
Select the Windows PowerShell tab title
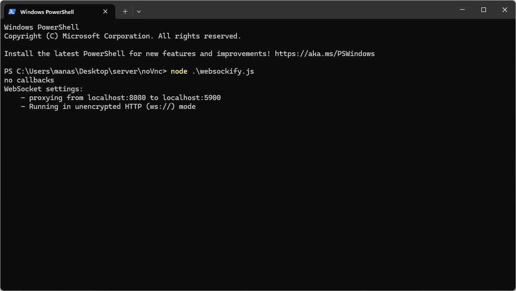coord(47,12)
